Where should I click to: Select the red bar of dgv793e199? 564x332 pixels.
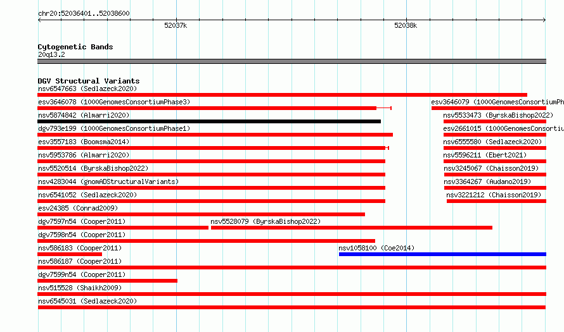[x=215, y=135]
